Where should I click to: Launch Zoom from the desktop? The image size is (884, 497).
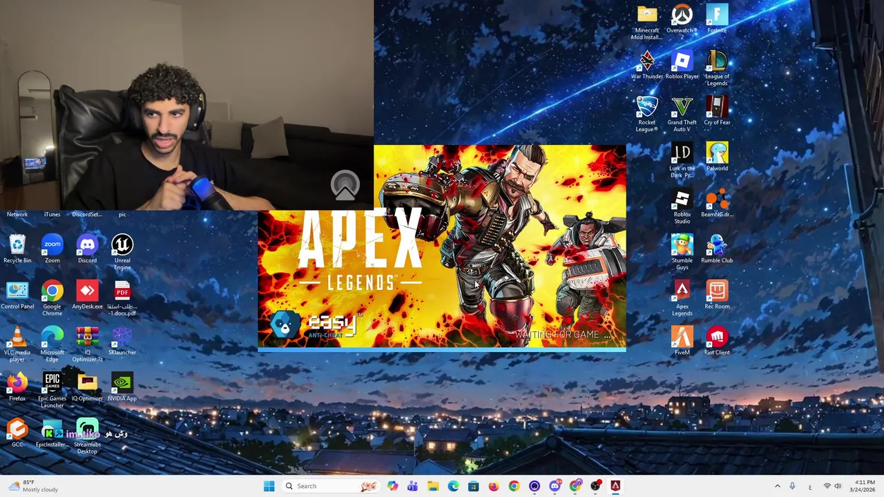click(x=52, y=249)
